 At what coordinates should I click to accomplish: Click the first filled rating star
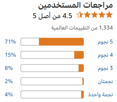109,14
